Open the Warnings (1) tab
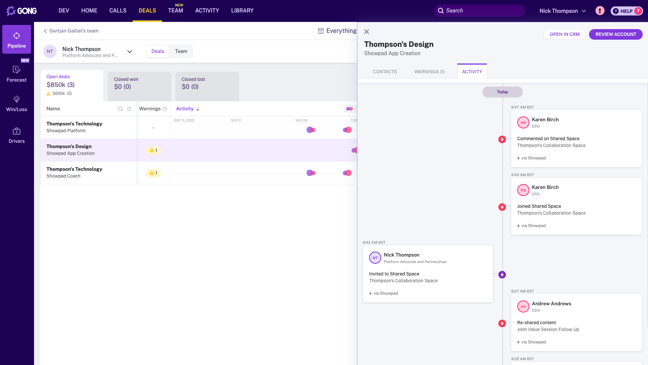648x365 pixels. pos(429,72)
